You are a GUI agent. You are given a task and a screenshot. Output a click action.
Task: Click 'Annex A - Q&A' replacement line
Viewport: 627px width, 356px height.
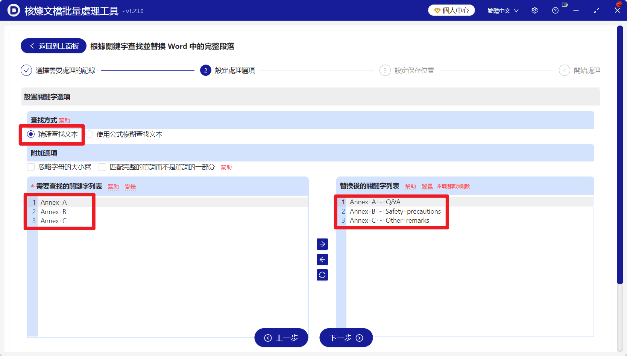coord(375,202)
